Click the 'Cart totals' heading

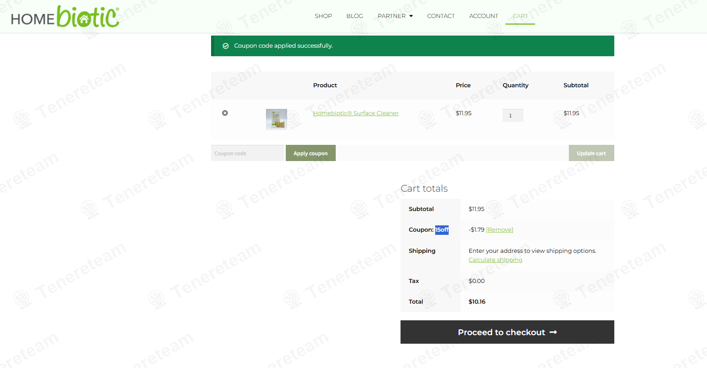[424, 188]
